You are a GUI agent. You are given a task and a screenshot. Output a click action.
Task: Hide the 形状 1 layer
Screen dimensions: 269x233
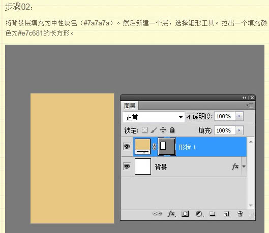point(127,147)
